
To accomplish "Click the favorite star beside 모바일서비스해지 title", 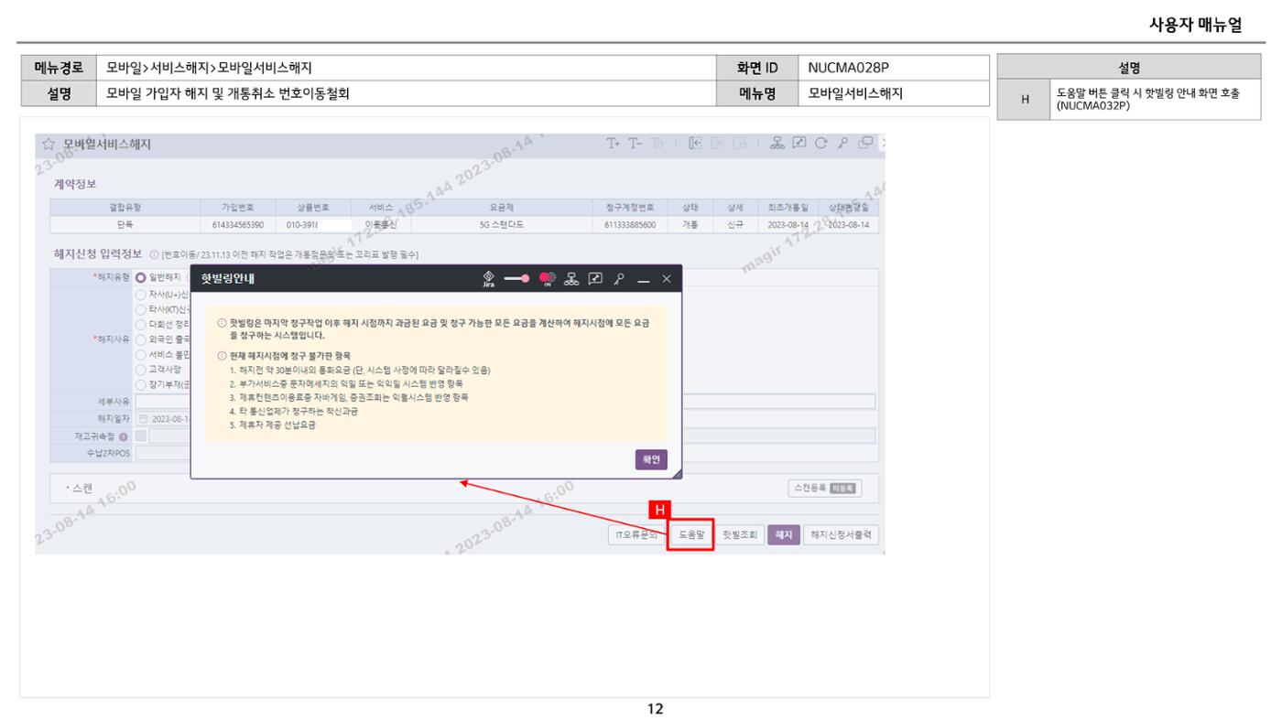I will point(49,145).
